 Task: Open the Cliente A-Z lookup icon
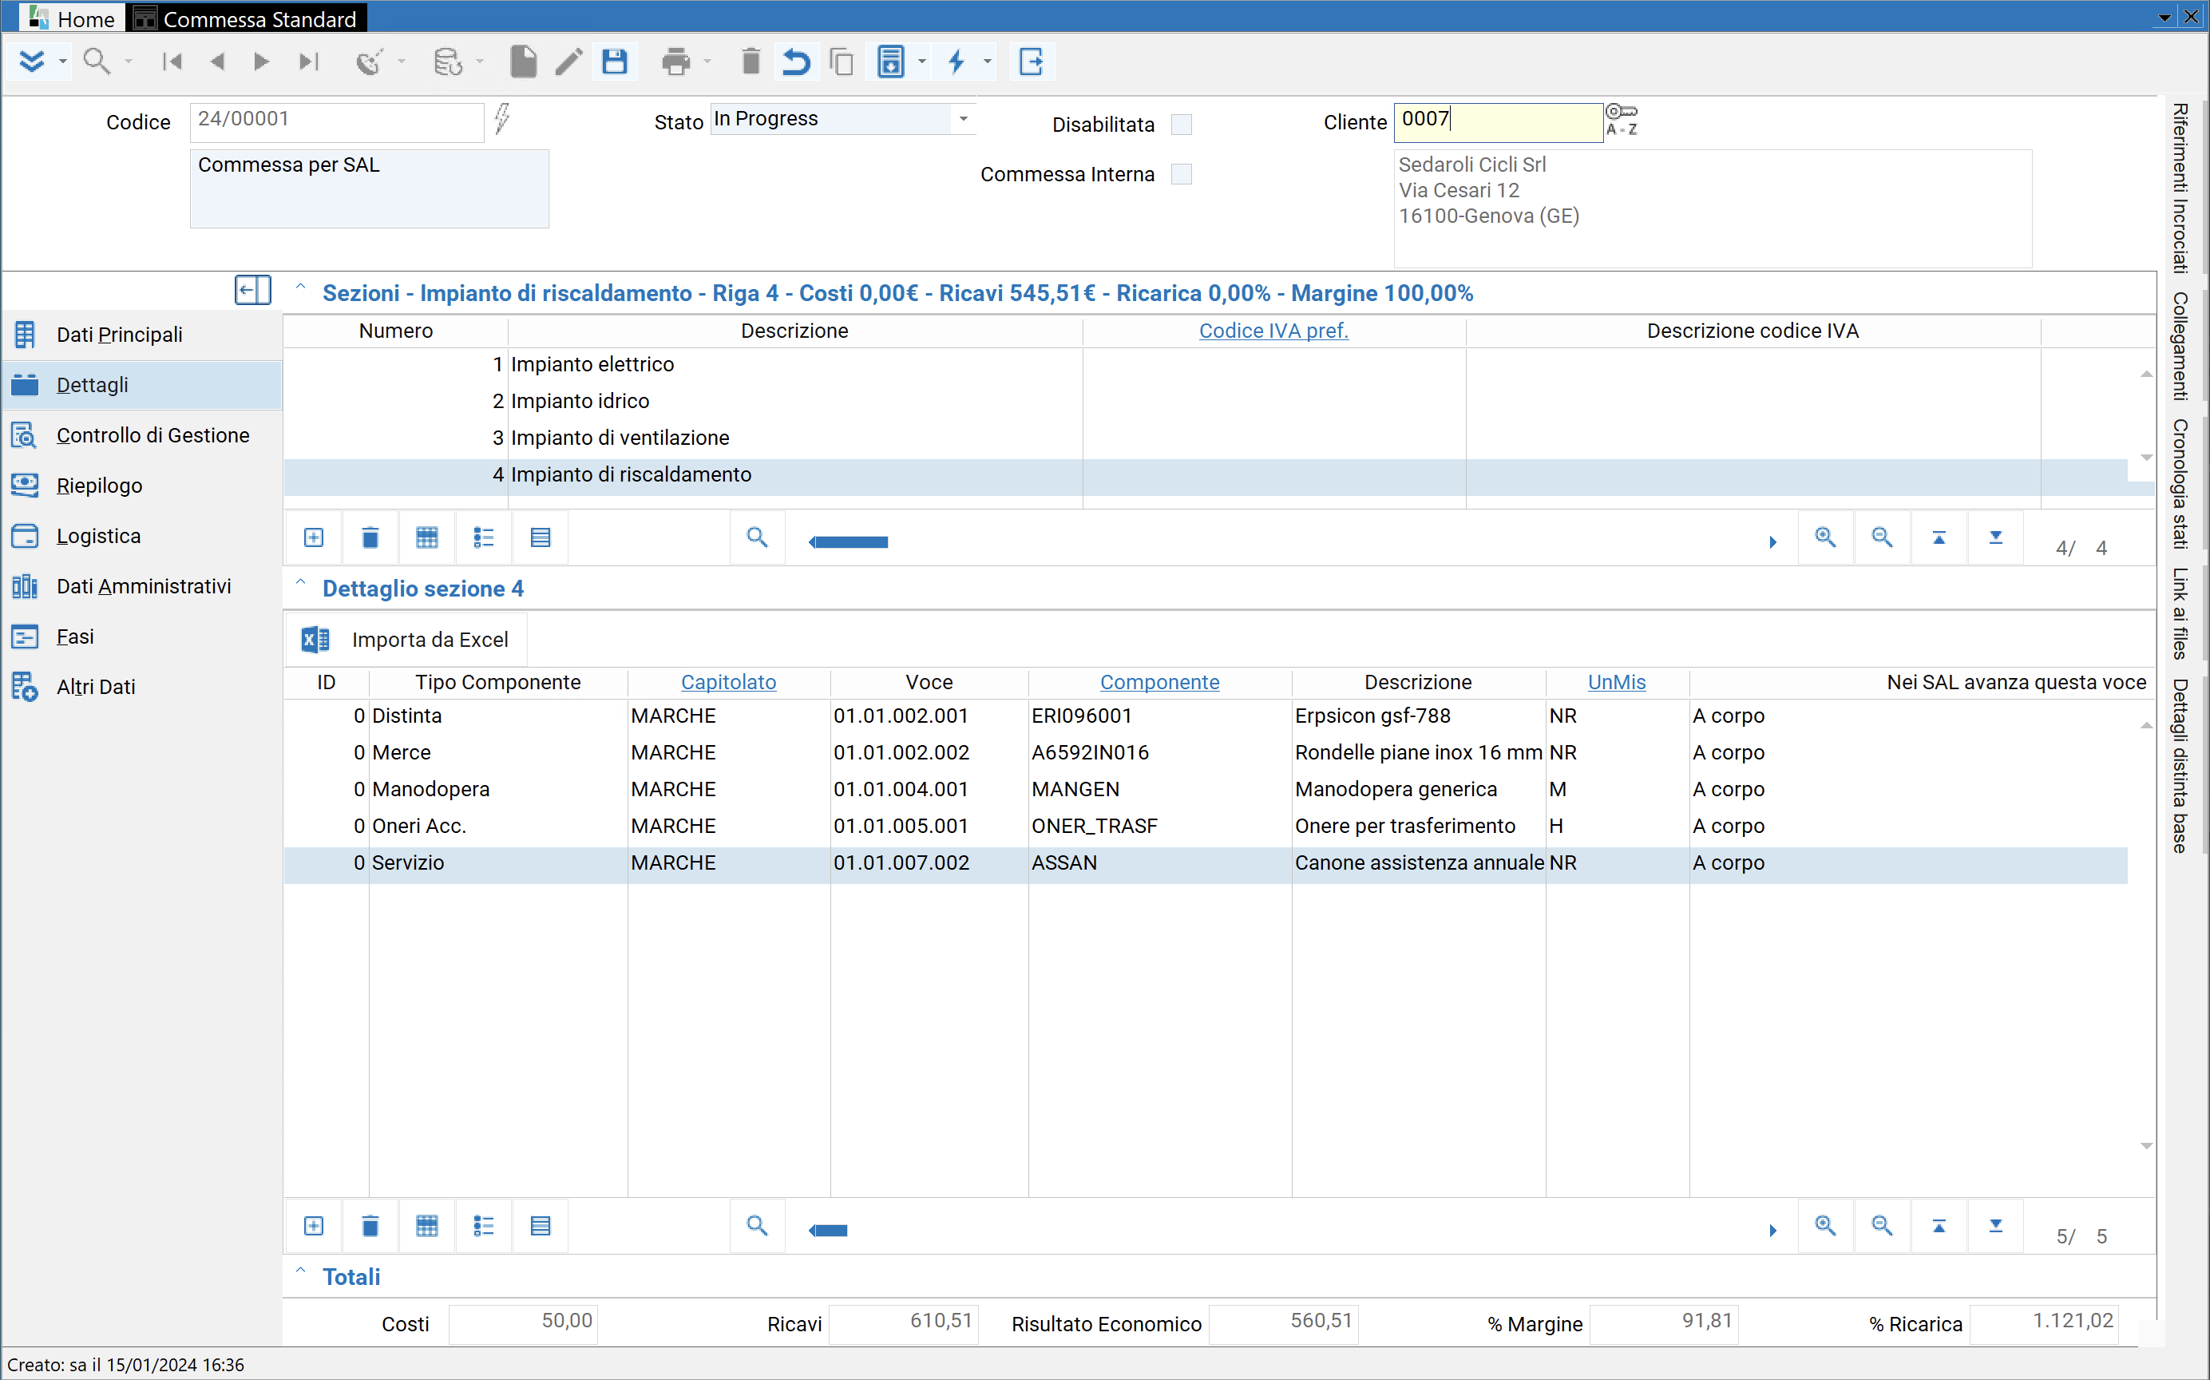tap(1622, 120)
